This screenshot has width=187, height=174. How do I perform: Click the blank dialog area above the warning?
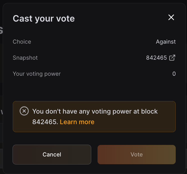(x=94, y=89)
